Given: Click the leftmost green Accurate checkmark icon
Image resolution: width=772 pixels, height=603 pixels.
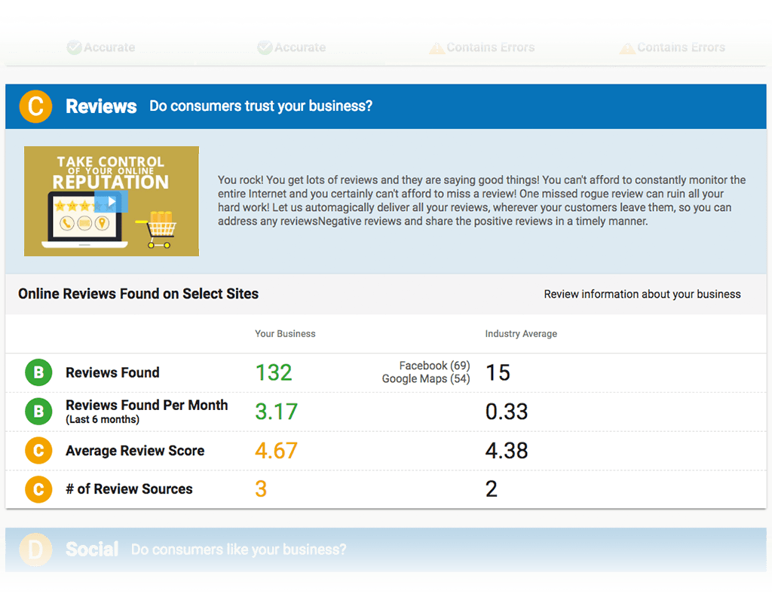Looking at the screenshot, I should 74,47.
